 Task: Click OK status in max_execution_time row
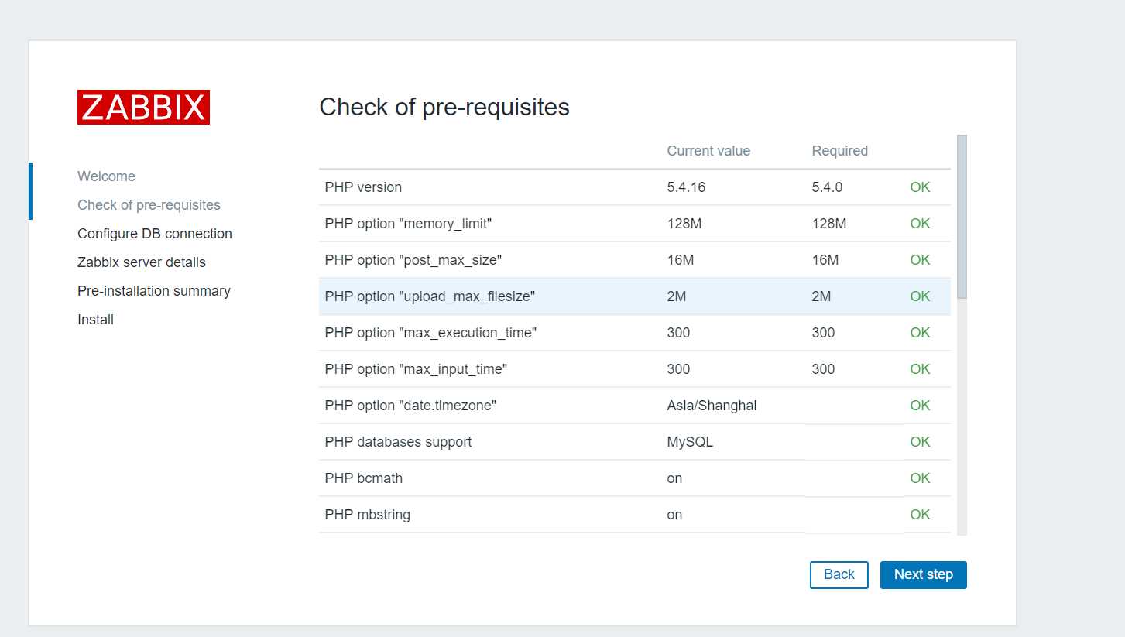click(920, 333)
